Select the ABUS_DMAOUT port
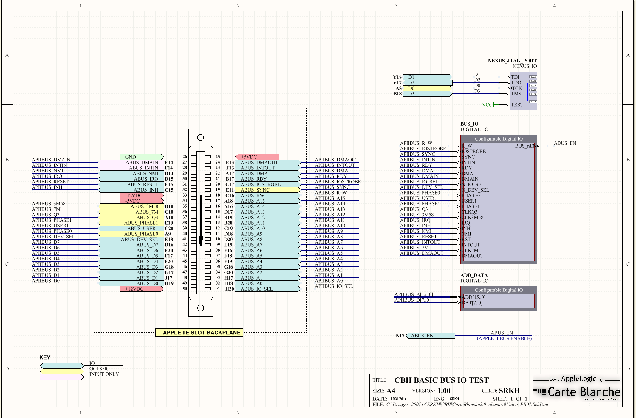636x418 pixels. click(268, 162)
